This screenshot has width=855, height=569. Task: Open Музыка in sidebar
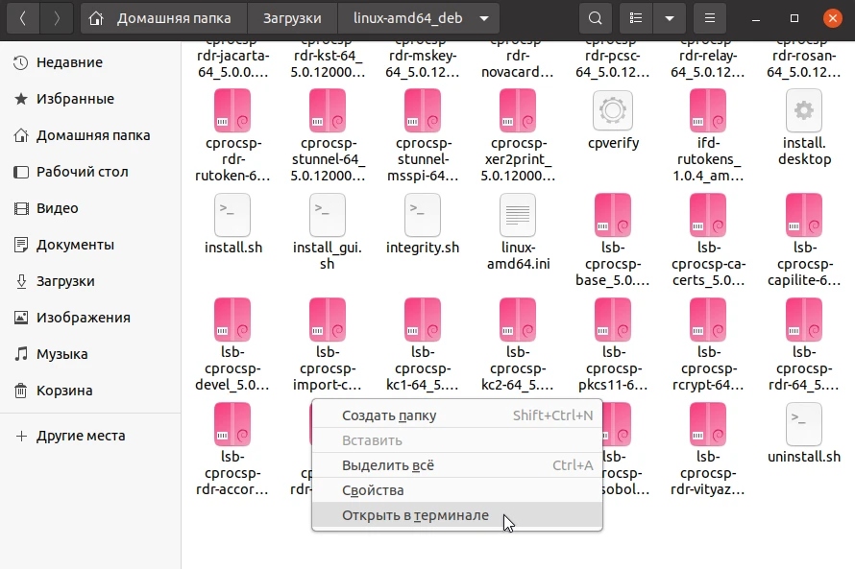(90, 354)
